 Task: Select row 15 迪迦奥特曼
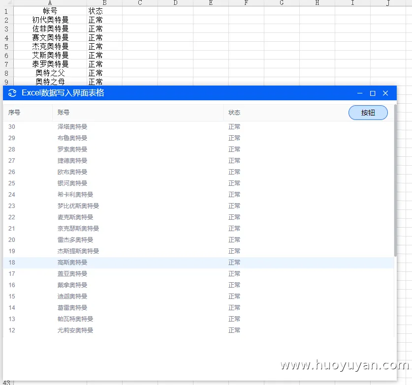(x=198, y=296)
